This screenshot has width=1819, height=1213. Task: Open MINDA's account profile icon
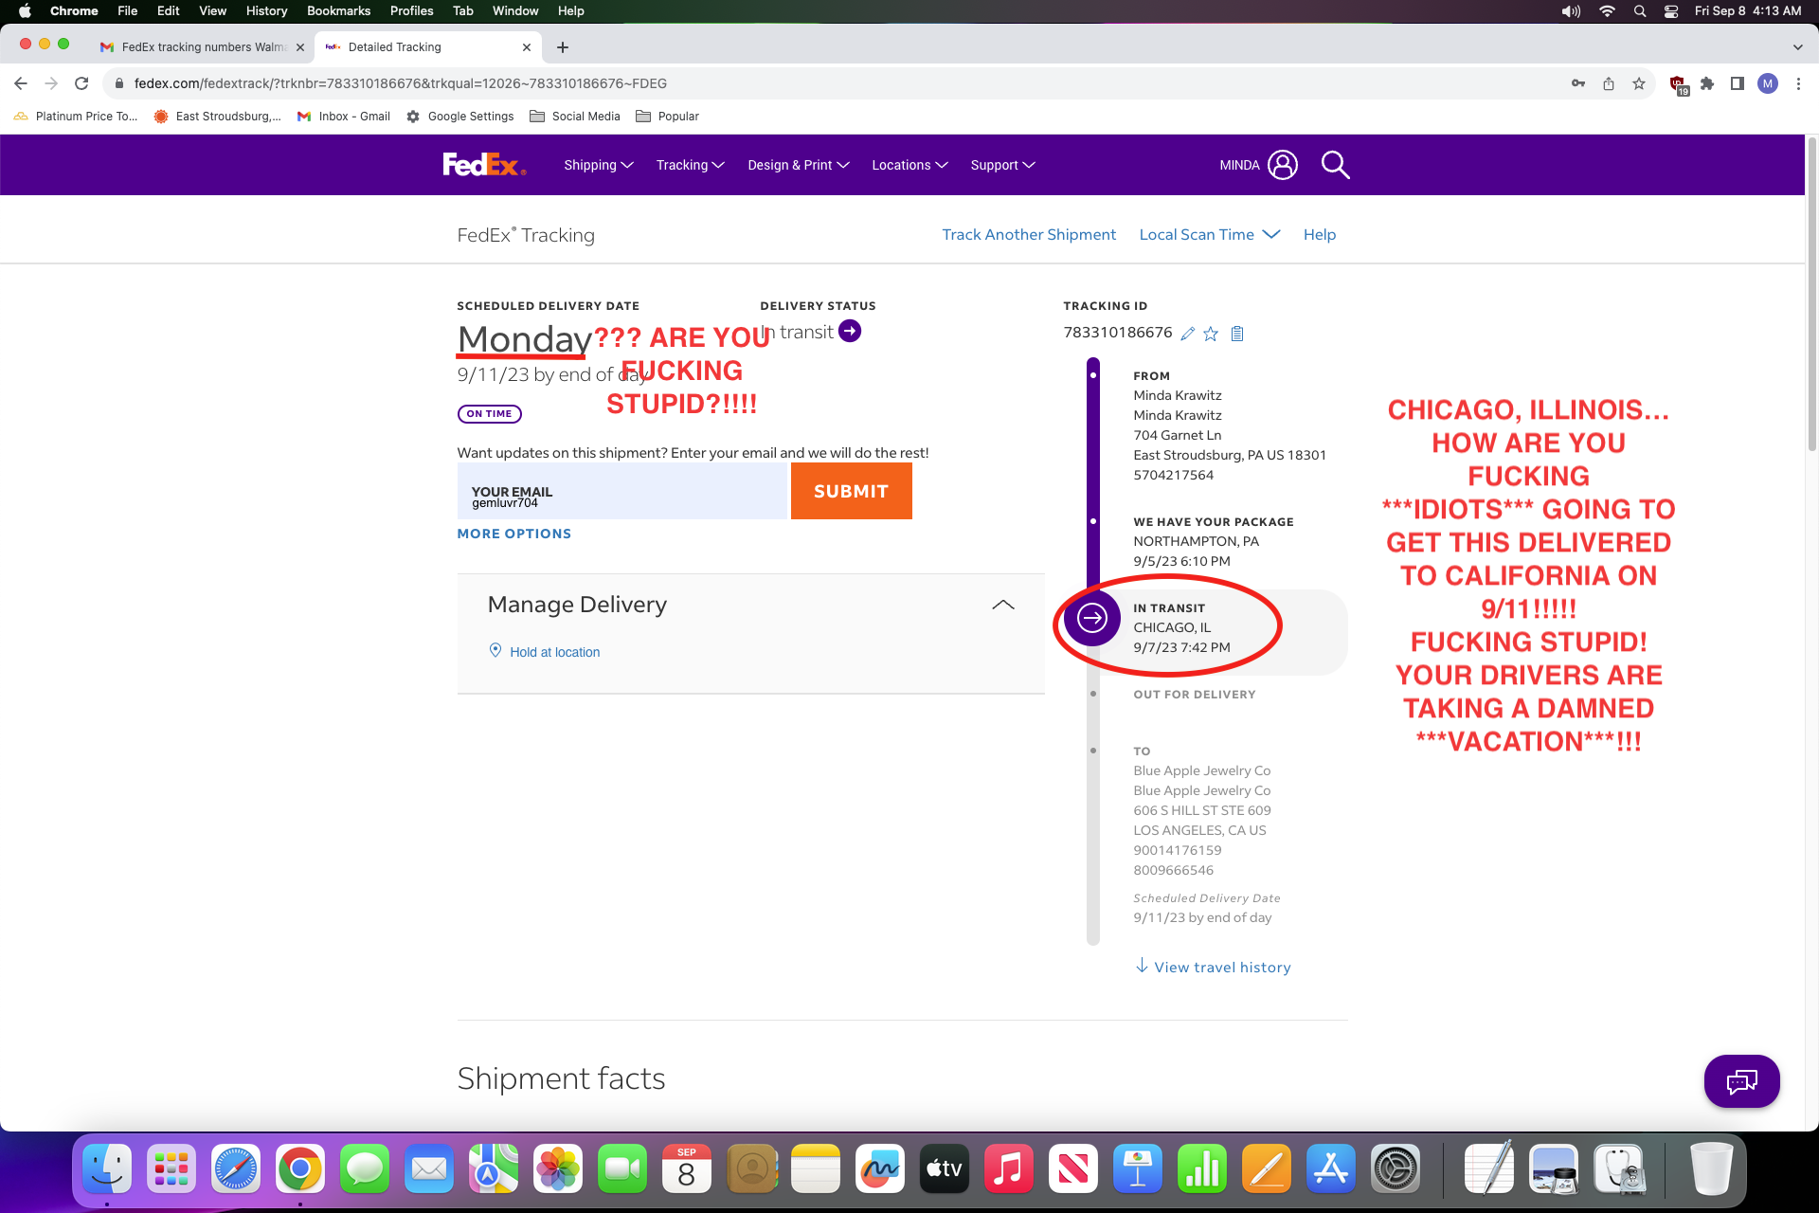[1282, 164]
